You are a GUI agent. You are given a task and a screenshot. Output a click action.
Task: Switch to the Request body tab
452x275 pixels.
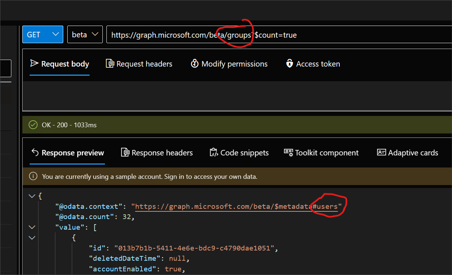(x=60, y=64)
